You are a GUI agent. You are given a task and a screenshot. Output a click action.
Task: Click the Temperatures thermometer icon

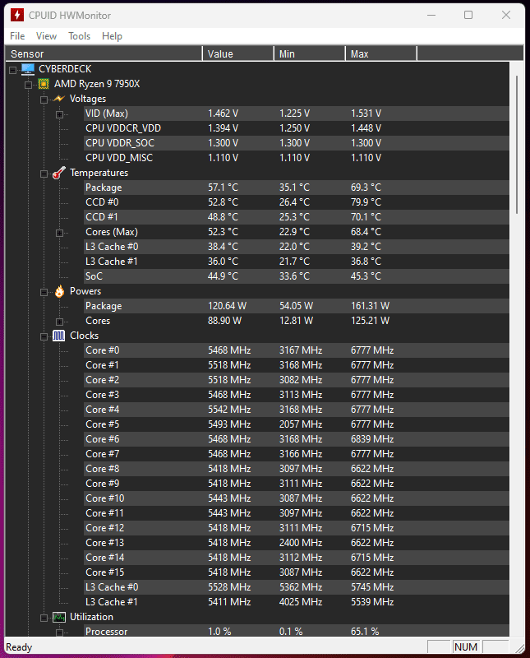(x=59, y=173)
